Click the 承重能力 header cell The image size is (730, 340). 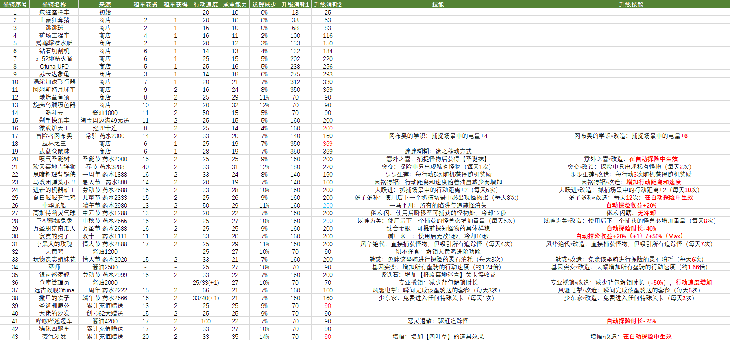pyautogui.click(x=235, y=4)
